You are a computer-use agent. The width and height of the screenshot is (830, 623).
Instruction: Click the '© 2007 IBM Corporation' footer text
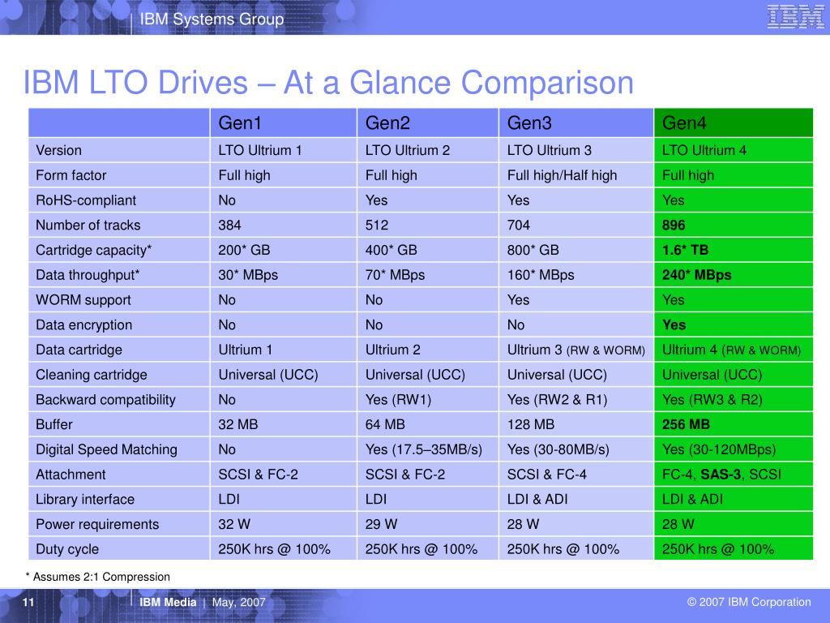tap(749, 603)
